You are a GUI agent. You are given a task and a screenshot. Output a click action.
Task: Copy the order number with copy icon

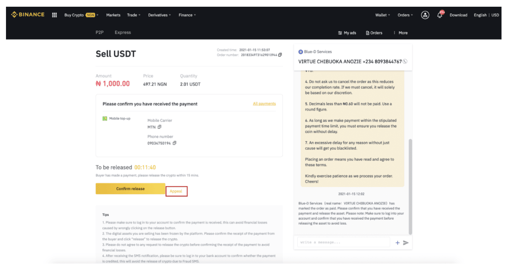[x=280, y=55]
